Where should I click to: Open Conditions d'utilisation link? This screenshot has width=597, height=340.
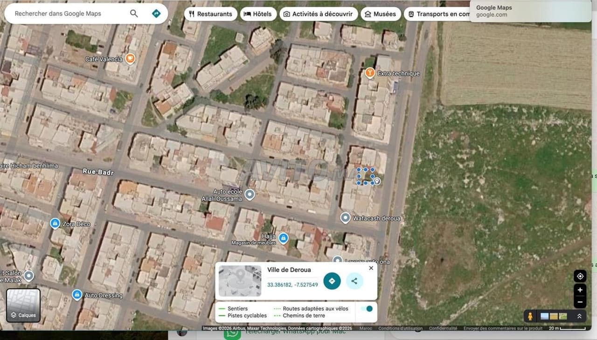point(400,328)
